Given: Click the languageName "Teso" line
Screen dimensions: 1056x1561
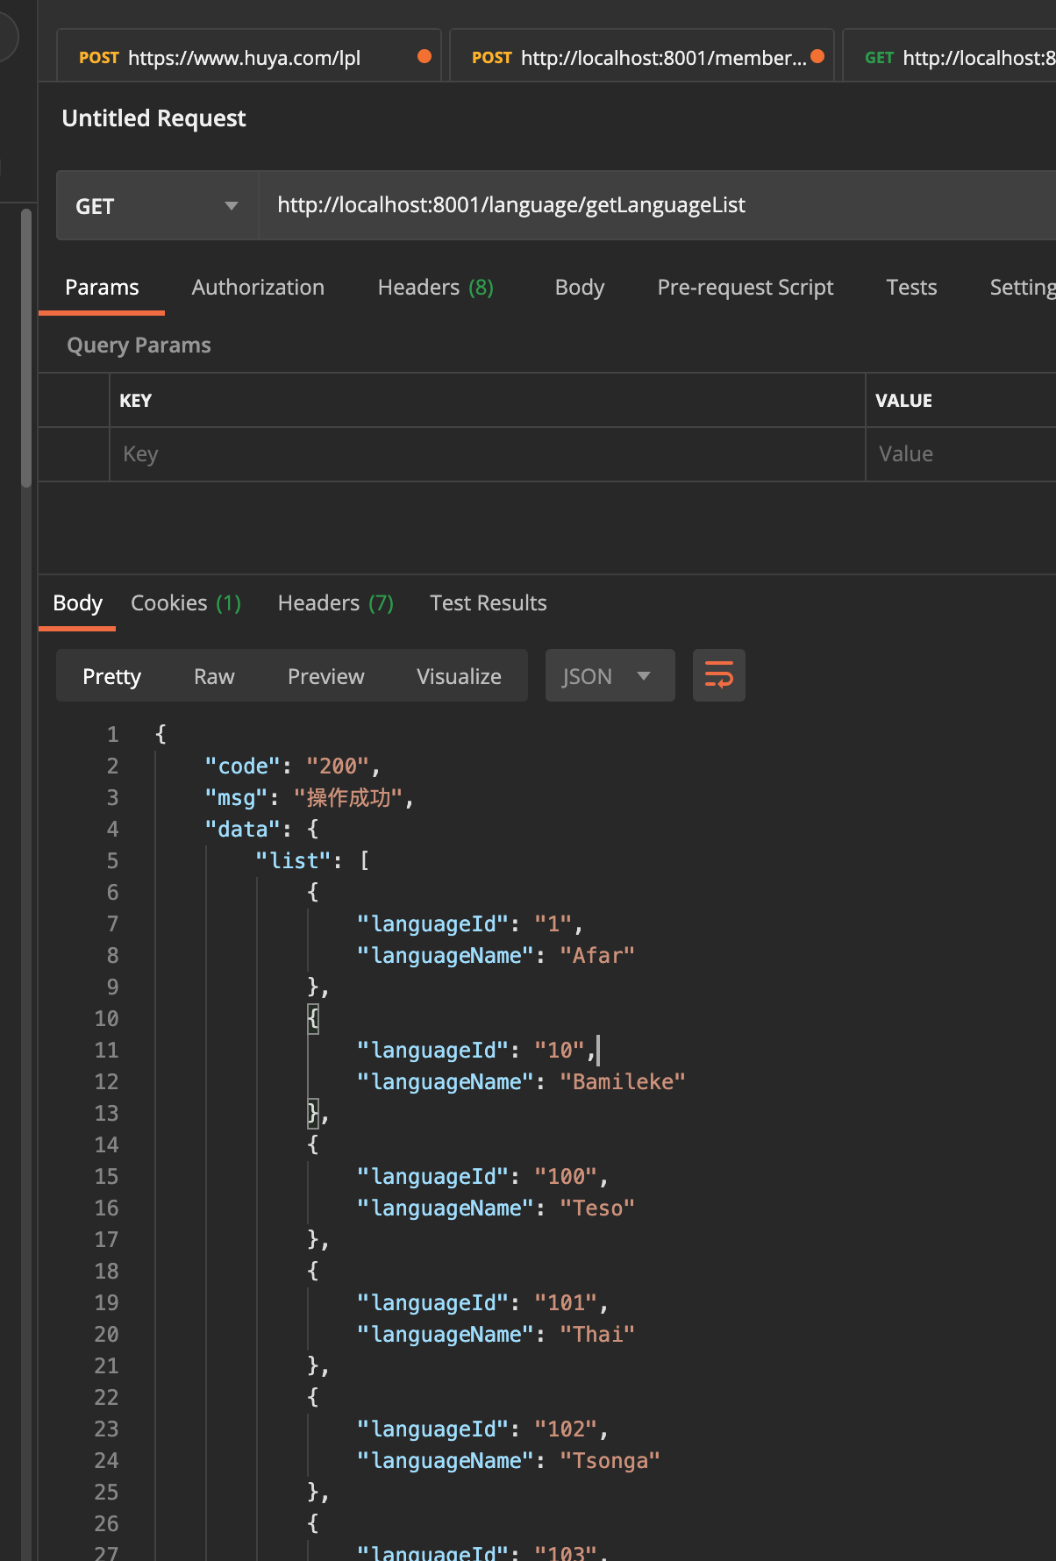Looking at the screenshot, I should tap(496, 1208).
